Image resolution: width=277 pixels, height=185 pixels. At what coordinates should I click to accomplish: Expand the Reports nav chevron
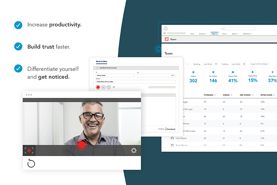[x=238, y=34]
